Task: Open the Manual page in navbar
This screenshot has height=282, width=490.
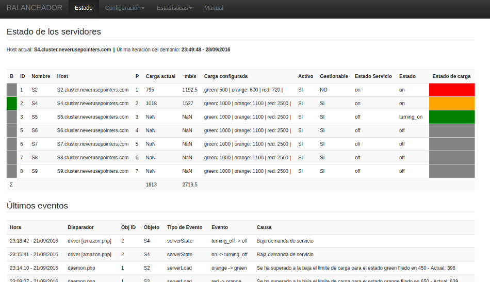Action: pyautogui.click(x=214, y=8)
